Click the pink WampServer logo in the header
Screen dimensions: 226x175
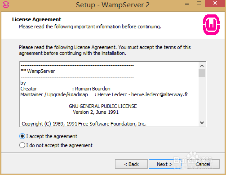(211, 25)
